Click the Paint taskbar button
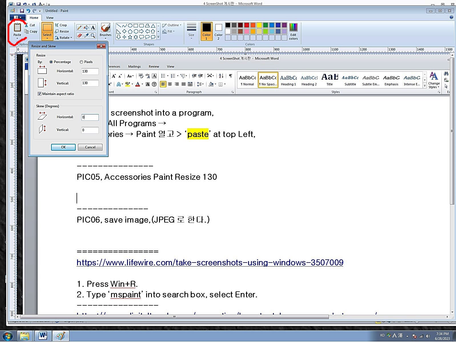The height and width of the screenshot is (343, 456). tap(61, 336)
